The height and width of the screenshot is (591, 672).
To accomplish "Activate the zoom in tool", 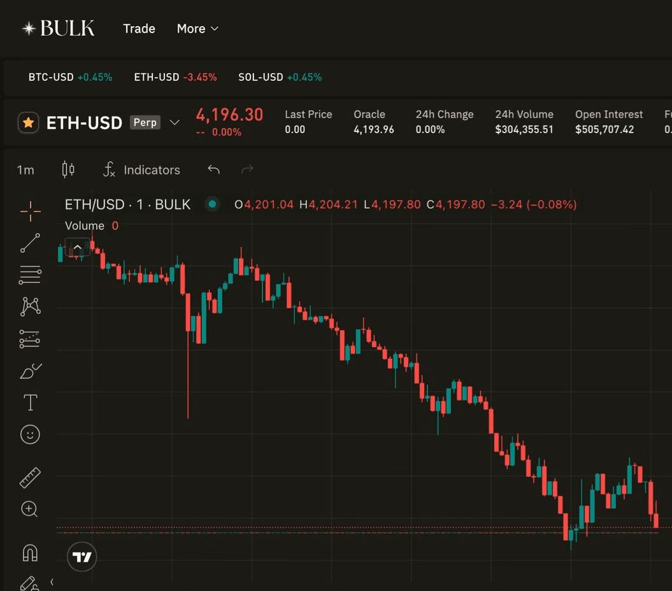I will pyautogui.click(x=30, y=509).
